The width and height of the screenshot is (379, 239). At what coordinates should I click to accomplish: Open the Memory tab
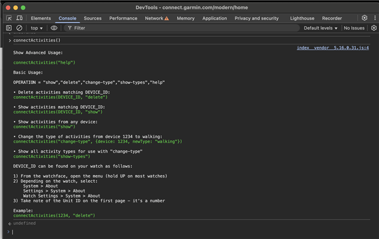[x=185, y=18]
